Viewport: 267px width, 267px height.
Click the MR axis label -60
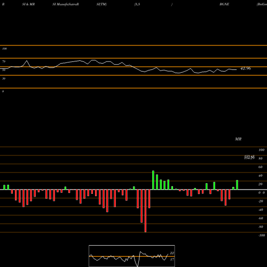[261, 218]
